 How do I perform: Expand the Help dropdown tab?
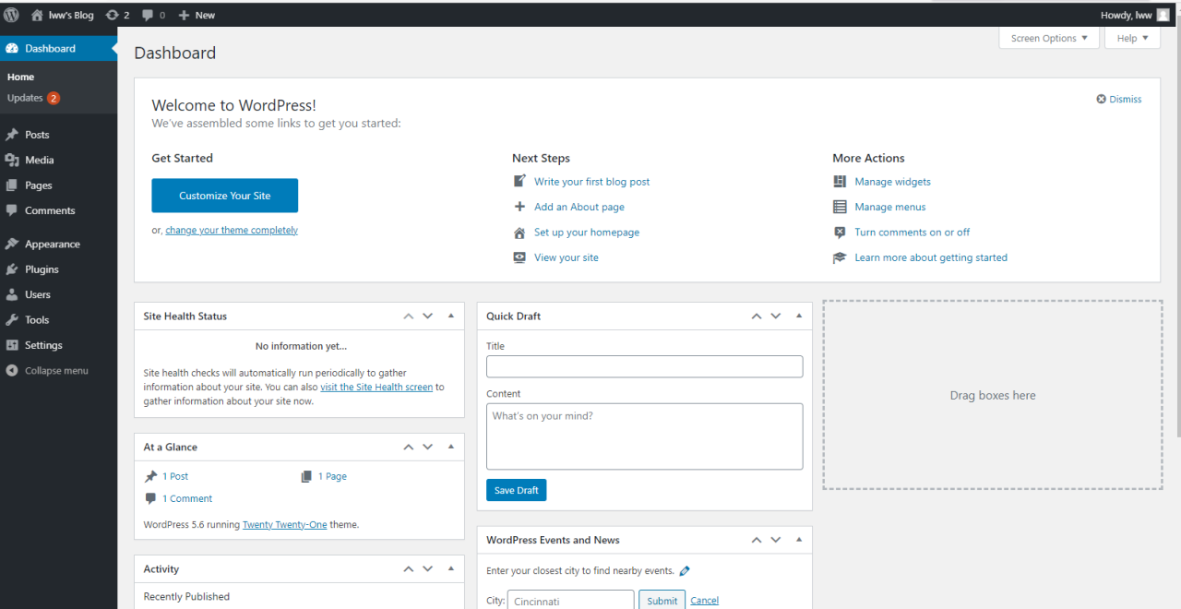1131,38
